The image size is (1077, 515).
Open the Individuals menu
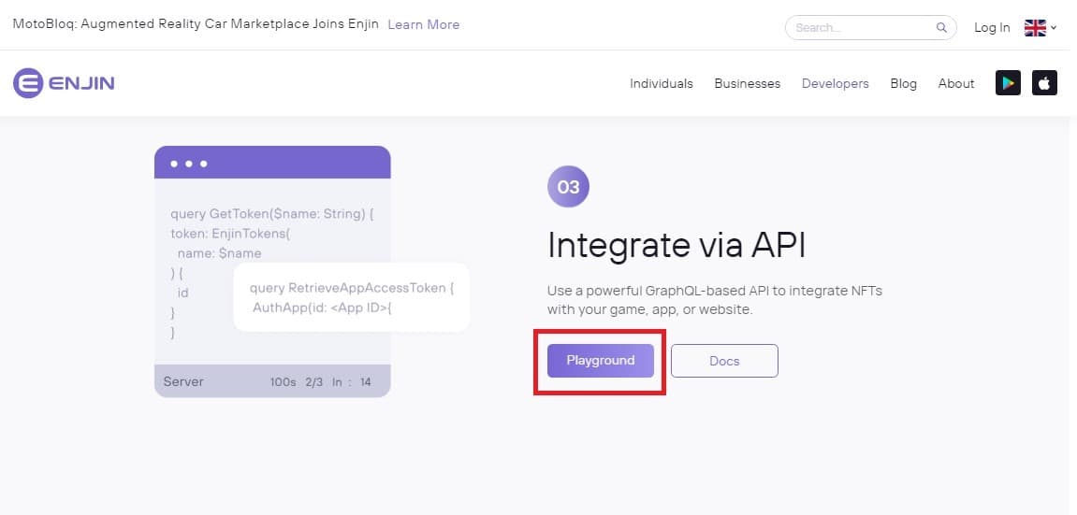tap(662, 84)
